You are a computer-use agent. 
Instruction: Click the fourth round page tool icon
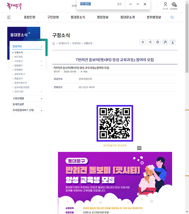(x=165, y=42)
